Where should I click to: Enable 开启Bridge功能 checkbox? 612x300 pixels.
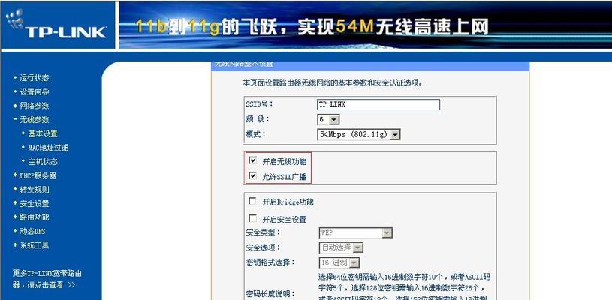[253, 201]
